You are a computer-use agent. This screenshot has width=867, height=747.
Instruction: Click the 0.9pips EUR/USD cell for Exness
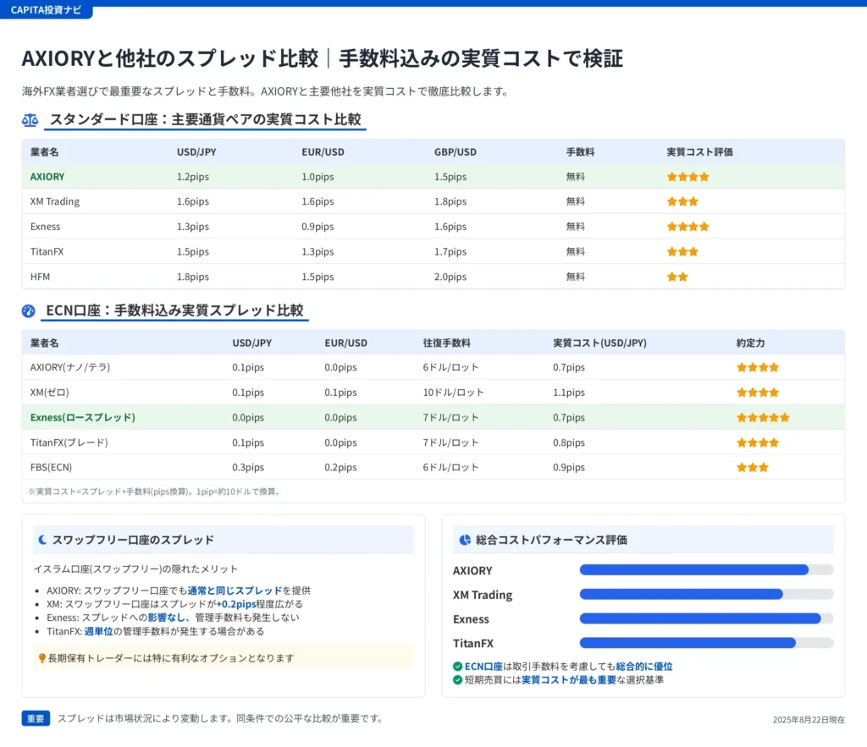click(x=318, y=227)
